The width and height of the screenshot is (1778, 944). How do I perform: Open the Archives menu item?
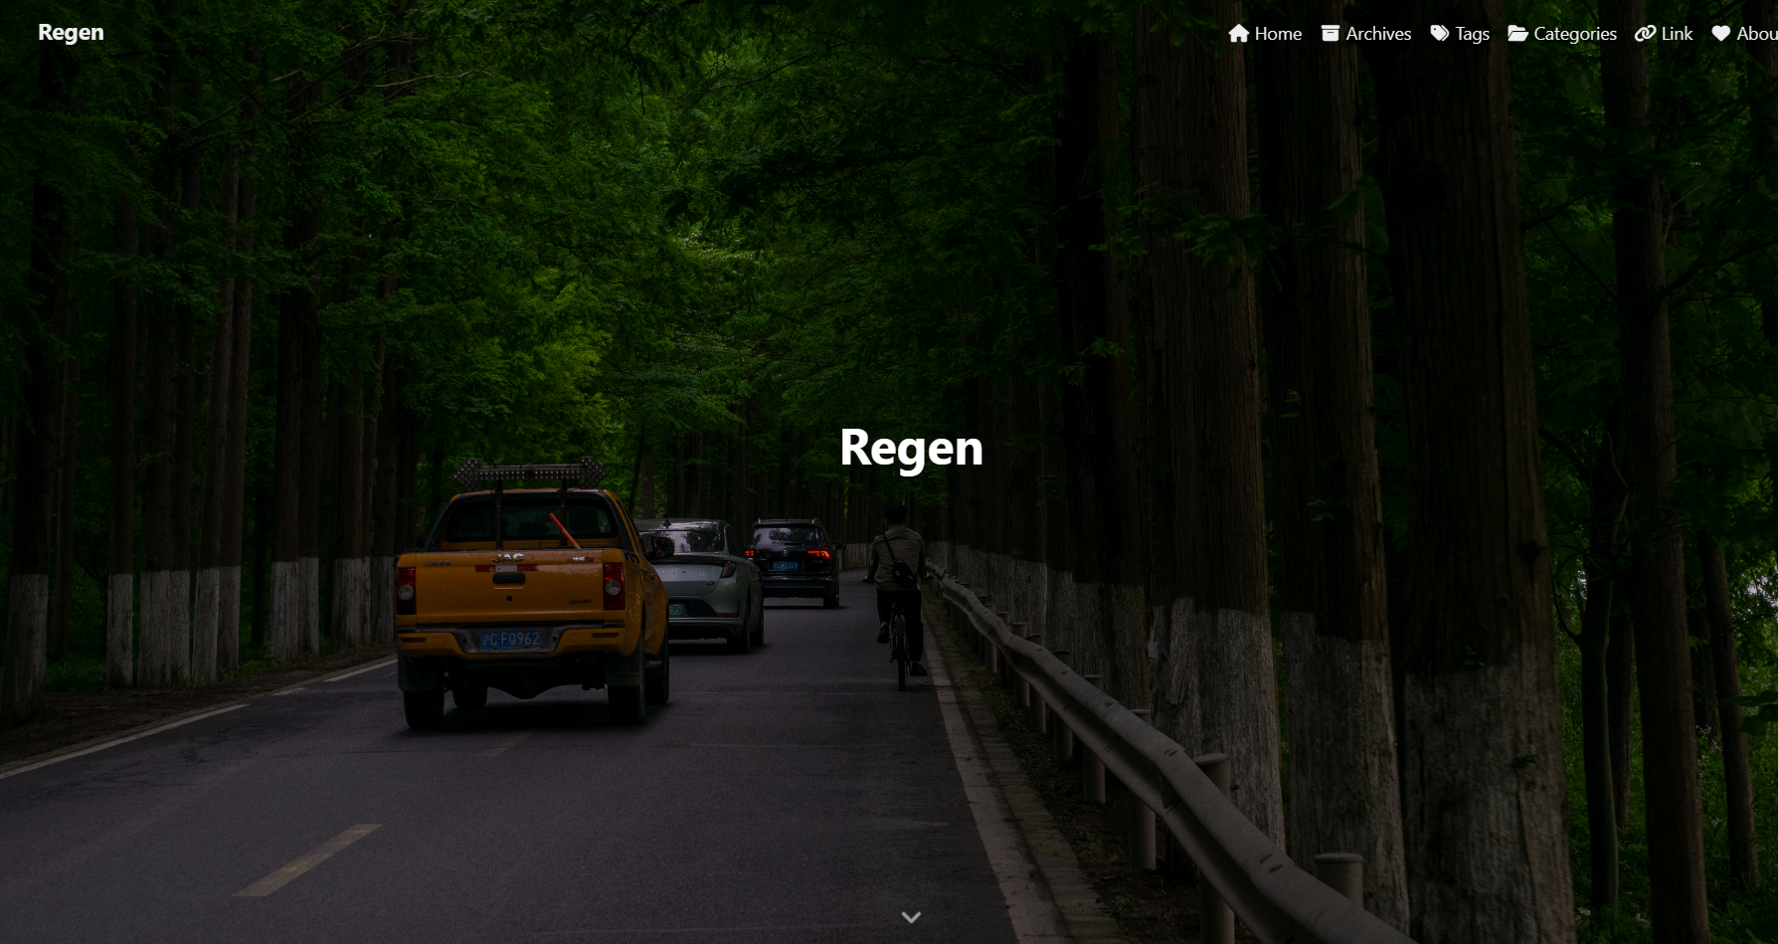point(1366,34)
